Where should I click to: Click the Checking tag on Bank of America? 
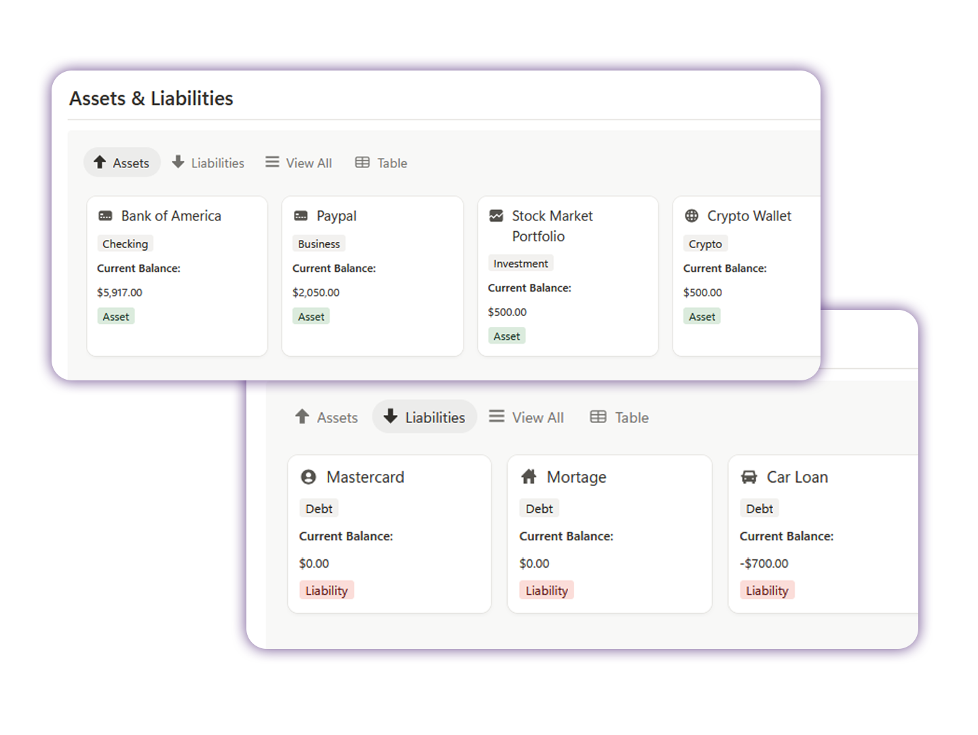[125, 244]
